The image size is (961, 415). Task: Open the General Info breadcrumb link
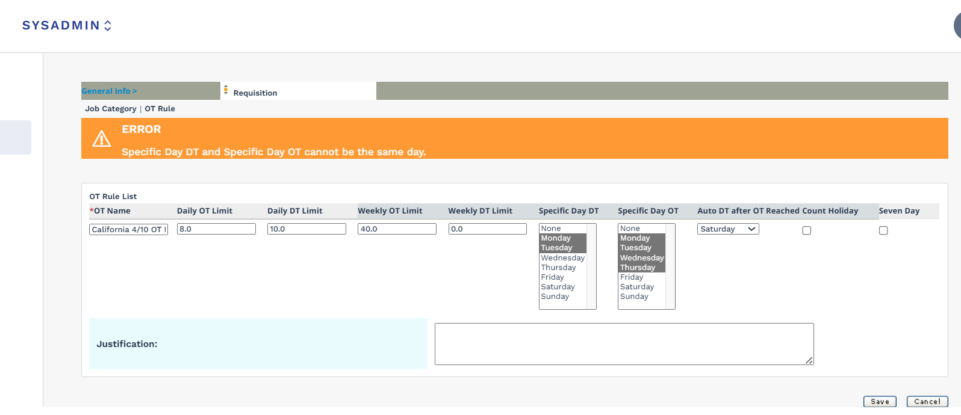[110, 91]
